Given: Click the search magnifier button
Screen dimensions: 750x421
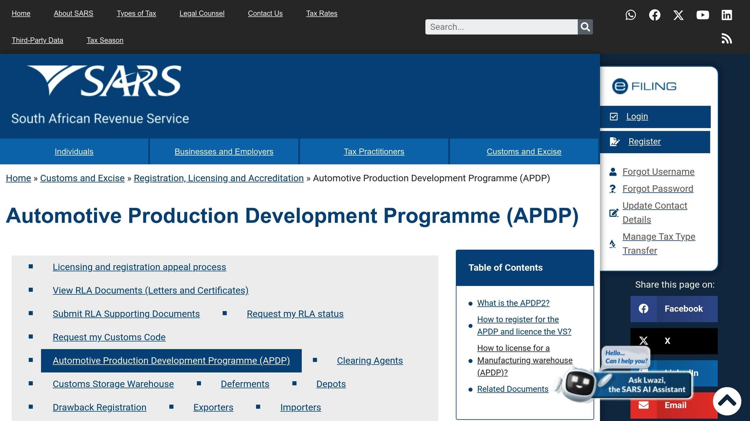Looking at the screenshot, I should coord(585,27).
